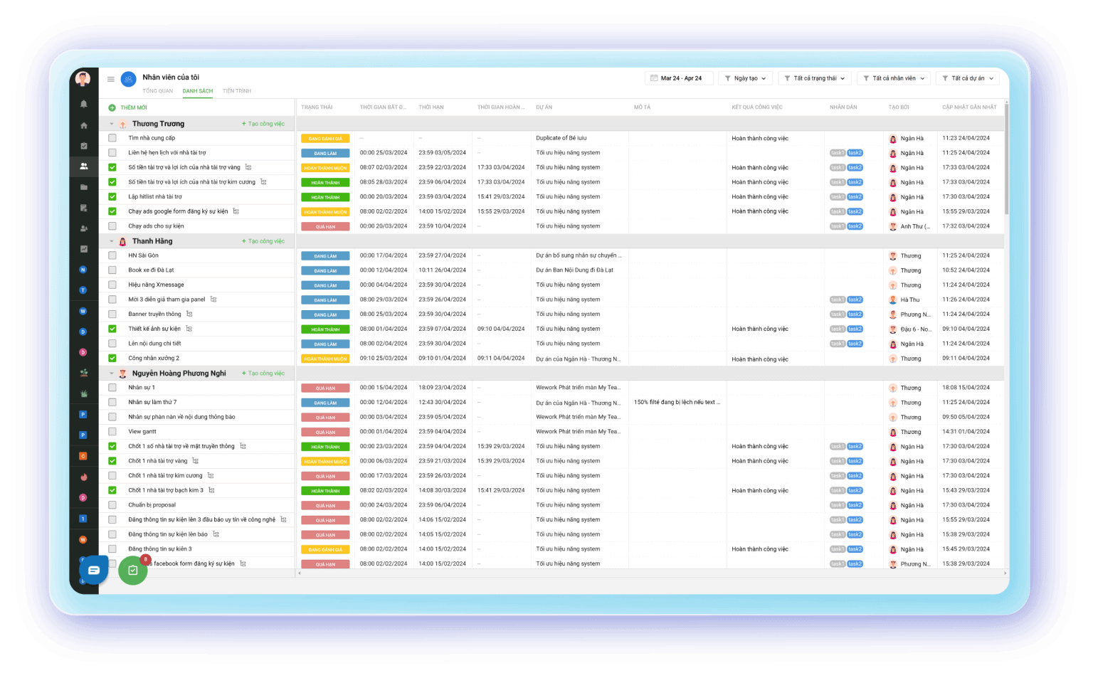Open green task clipboard floating button
This screenshot has height=678, width=1093.
tap(133, 571)
